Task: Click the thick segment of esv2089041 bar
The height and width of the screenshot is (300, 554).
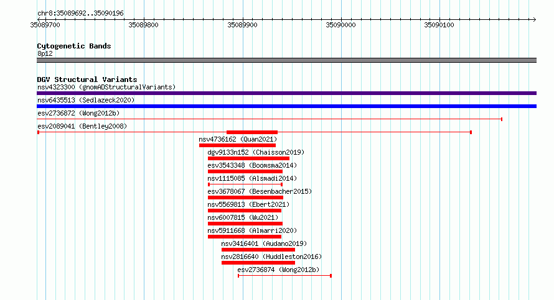Action: click(252, 132)
